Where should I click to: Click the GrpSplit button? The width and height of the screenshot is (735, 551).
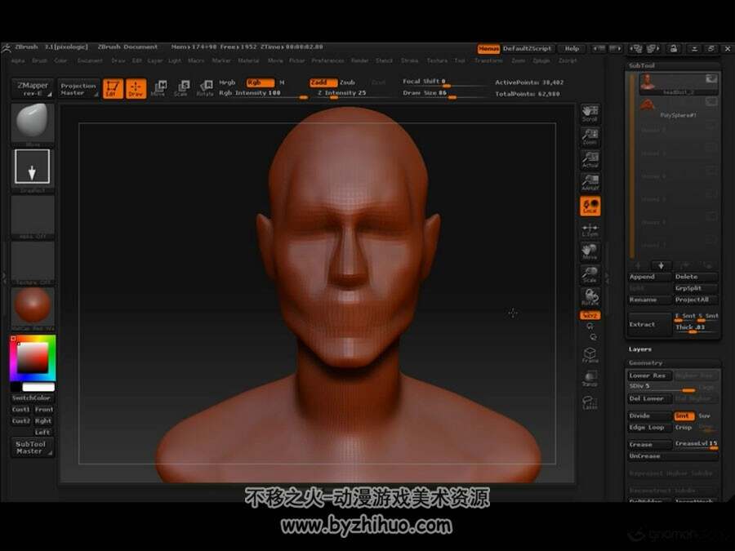(x=696, y=288)
